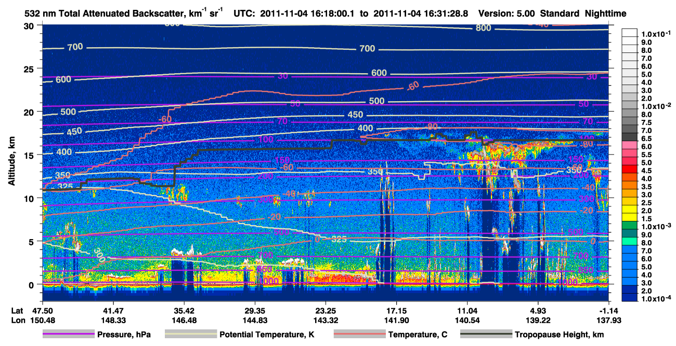Select latitude value -1.14

coord(608,310)
